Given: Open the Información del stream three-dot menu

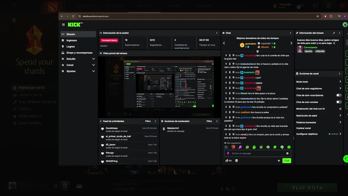Looking at the screenshot, I should click(339, 33).
